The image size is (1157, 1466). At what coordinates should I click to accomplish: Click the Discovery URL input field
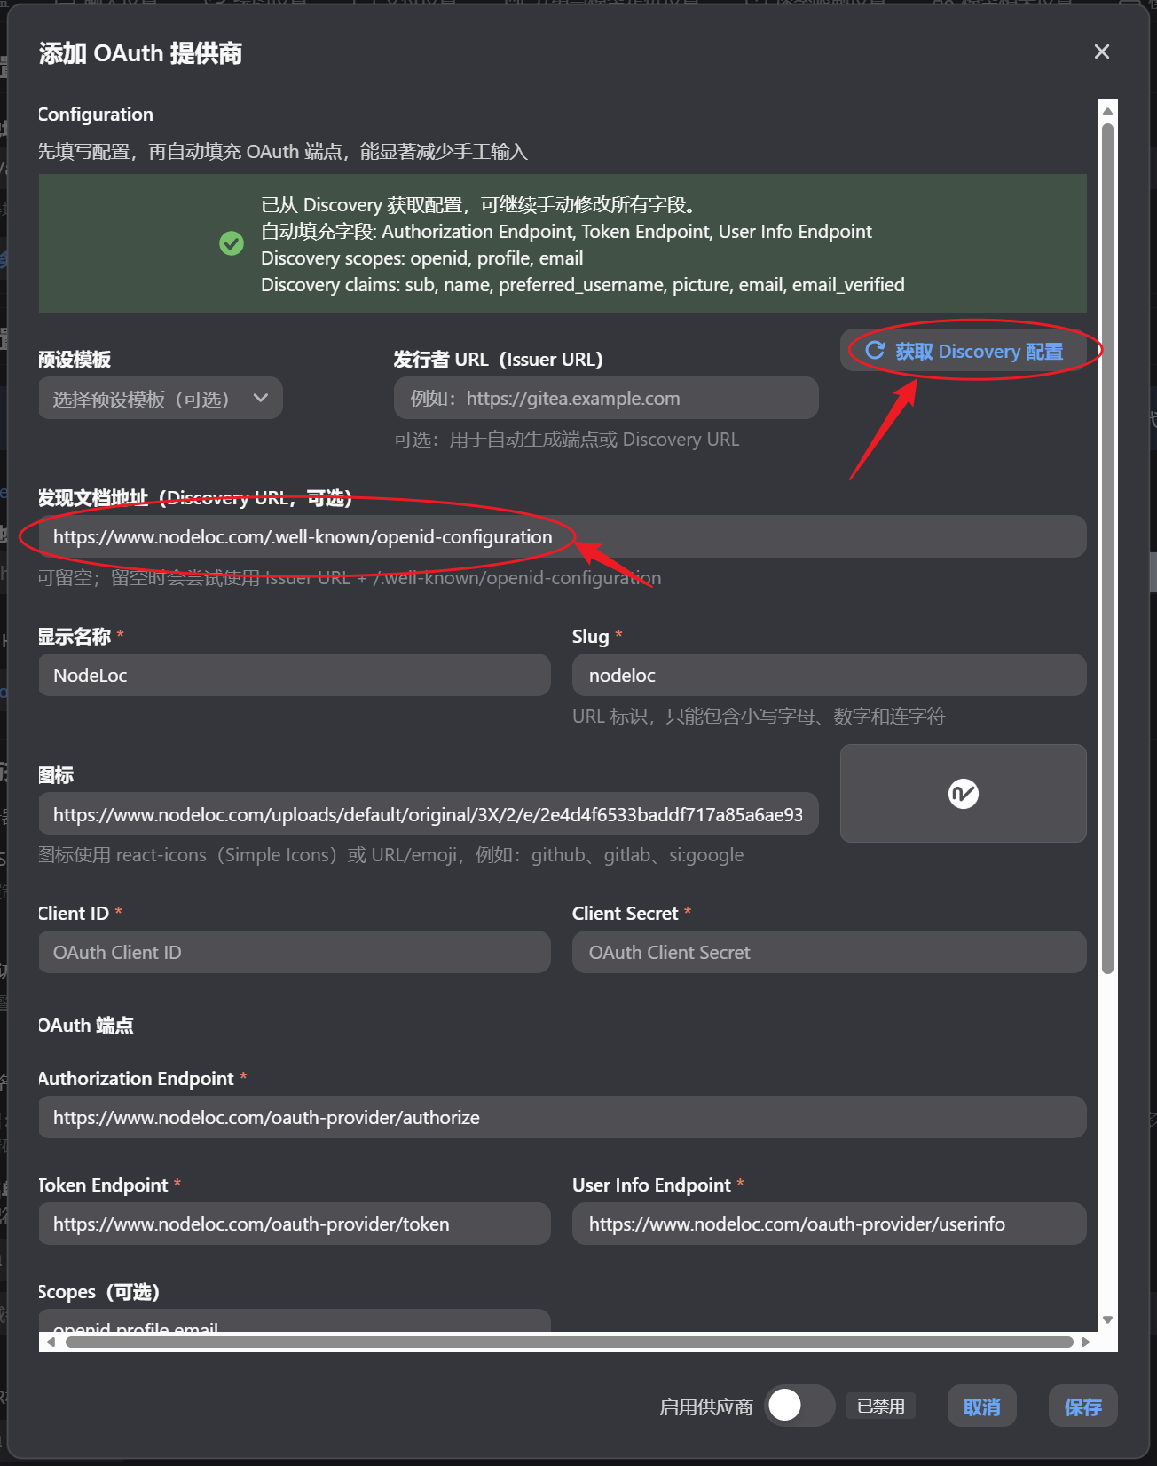tap(563, 537)
